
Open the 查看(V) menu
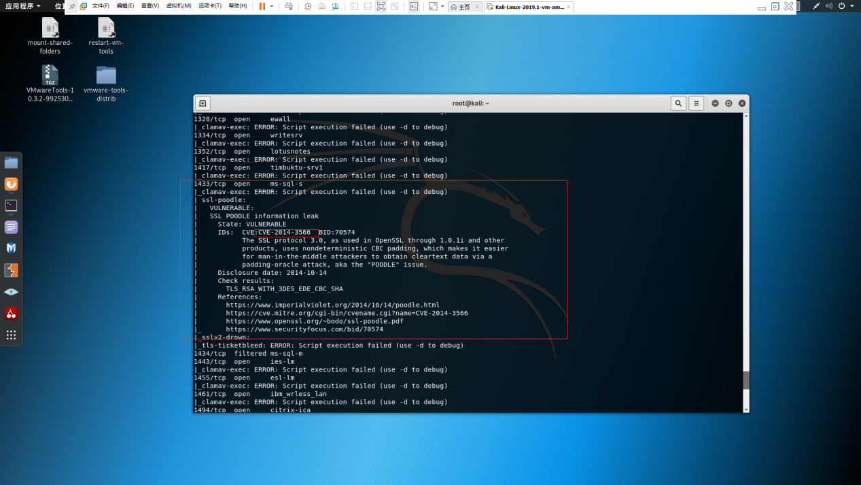[x=150, y=6]
